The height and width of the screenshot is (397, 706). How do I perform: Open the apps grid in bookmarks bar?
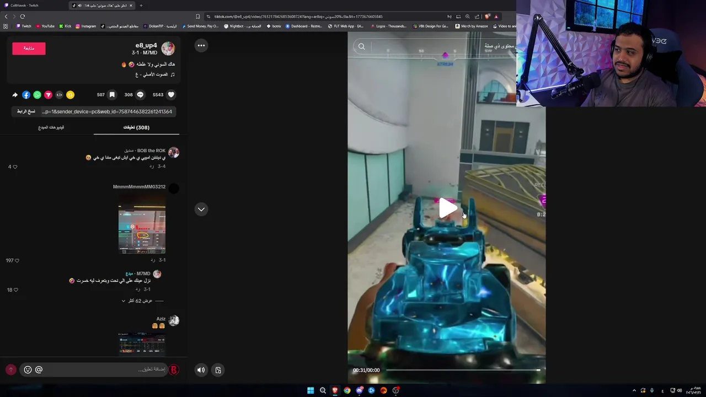6,26
